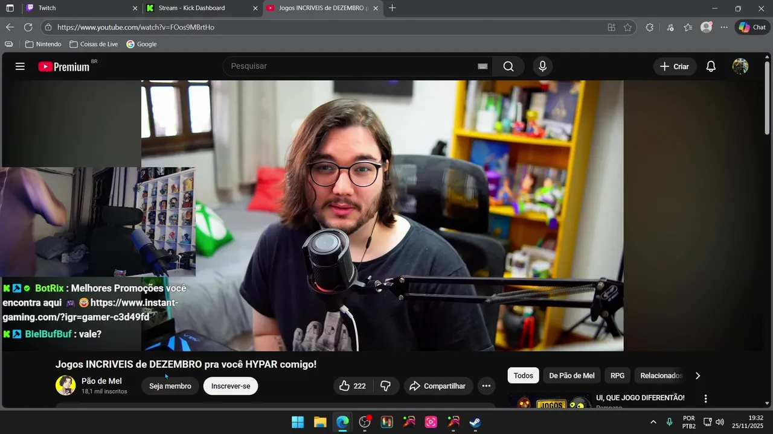The height and width of the screenshot is (434, 773).
Task: Open the POR PTB2 keyboard layout selector
Action: pos(688,422)
